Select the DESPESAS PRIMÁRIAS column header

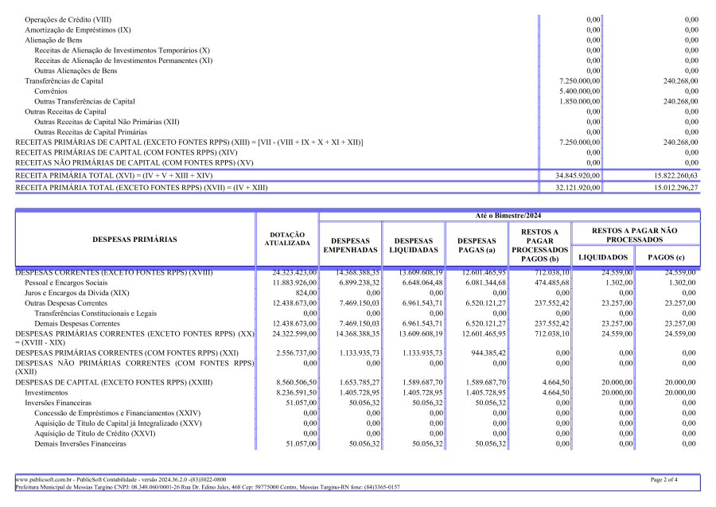134,239
